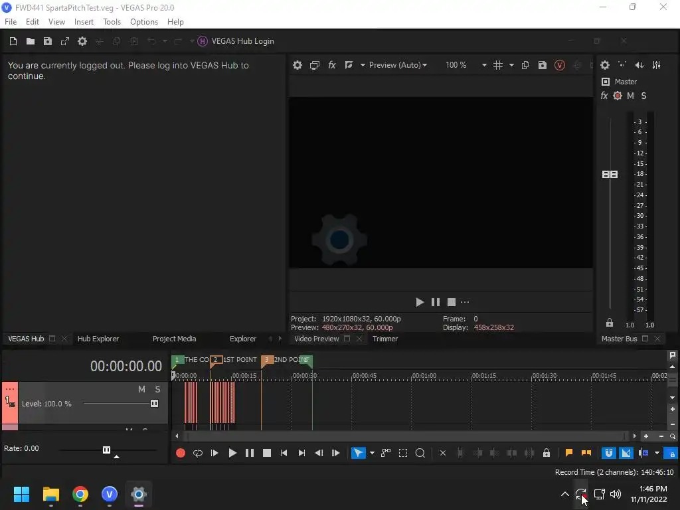This screenshot has width=680, height=510.
Task: Open video preview project settings gear
Action: pos(297,65)
